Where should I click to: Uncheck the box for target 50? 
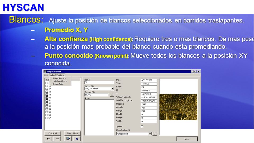tap(47, 98)
